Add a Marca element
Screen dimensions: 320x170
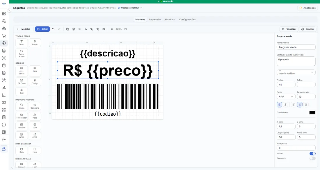[x=22, y=106]
